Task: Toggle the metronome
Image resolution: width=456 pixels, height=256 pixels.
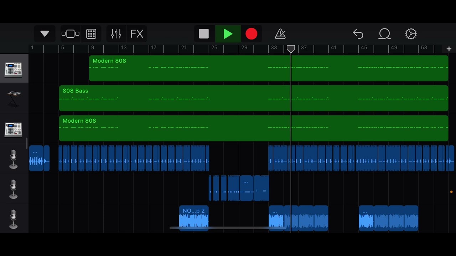Action: 280,34
